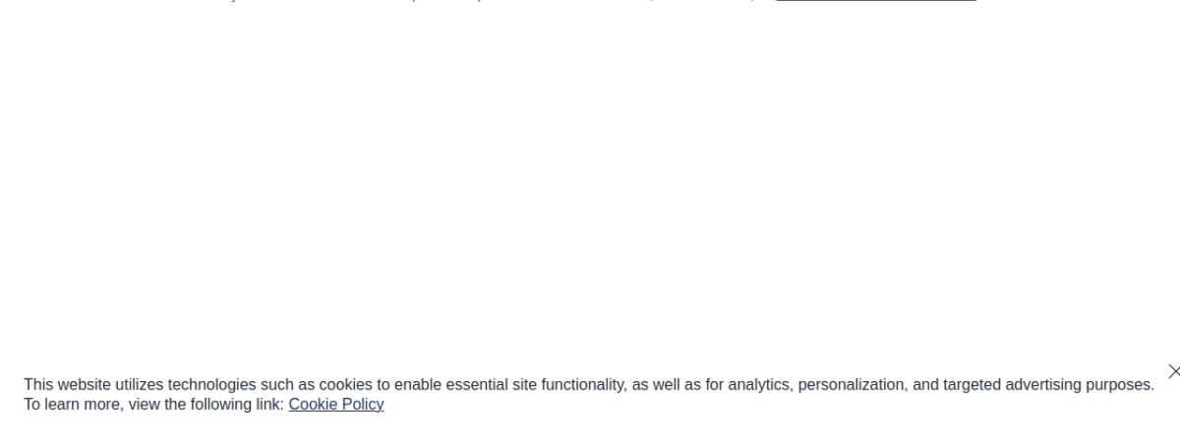The width and height of the screenshot is (1180, 442).
Task: Hit the X beside 'advertising purposes'
Action: coord(1173,371)
